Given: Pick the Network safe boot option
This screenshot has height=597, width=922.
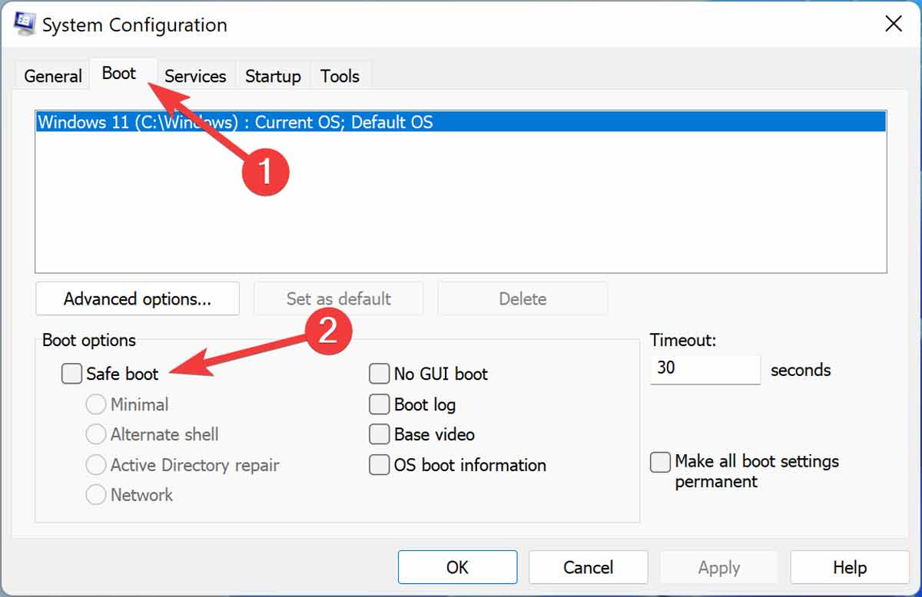Looking at the screenshot, I should coord(97,495).
